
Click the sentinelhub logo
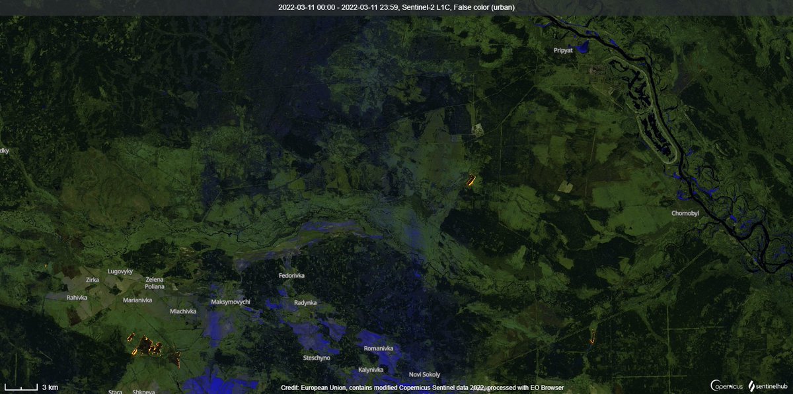[768, 385]
